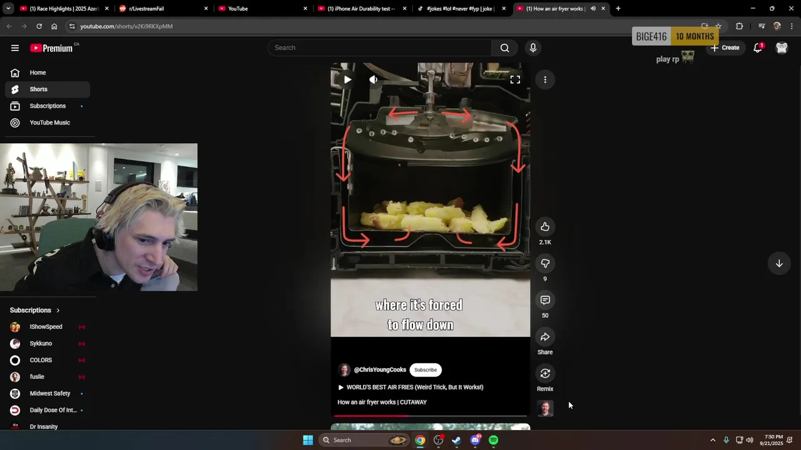
Task: Click the Windows taskbar search box
Action: point(365,440)
